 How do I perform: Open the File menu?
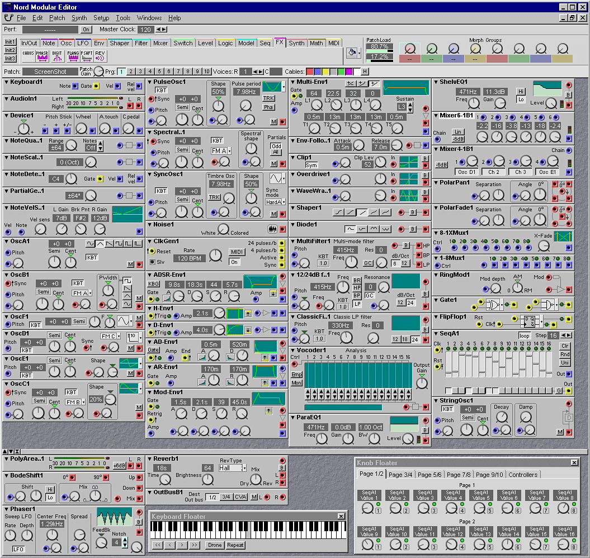pos(21,18)
